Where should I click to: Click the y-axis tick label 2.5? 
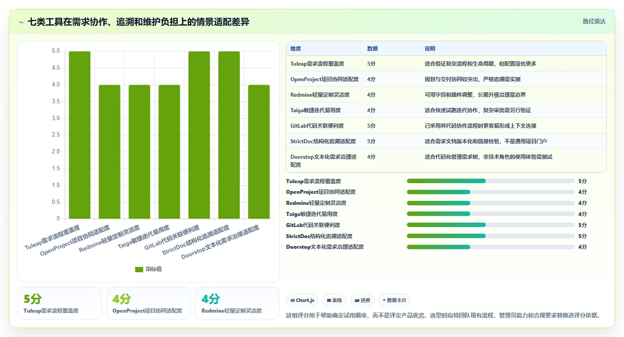tap(56, 135)
